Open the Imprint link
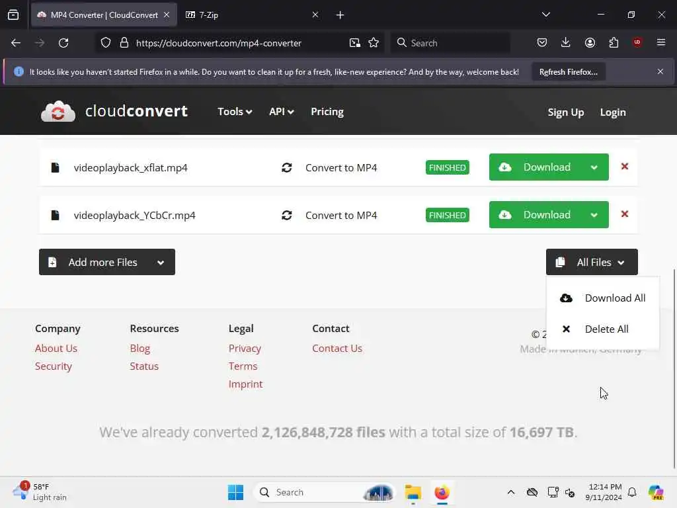The image size is (677, 508). (x=246, y=384)
